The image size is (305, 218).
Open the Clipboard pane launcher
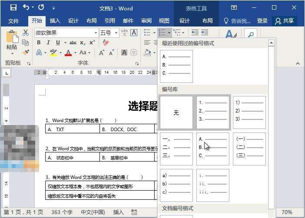pyautogui.click(x=29, y=63)
